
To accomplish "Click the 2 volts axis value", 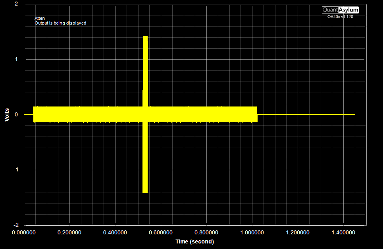I will tap(16, 4).
